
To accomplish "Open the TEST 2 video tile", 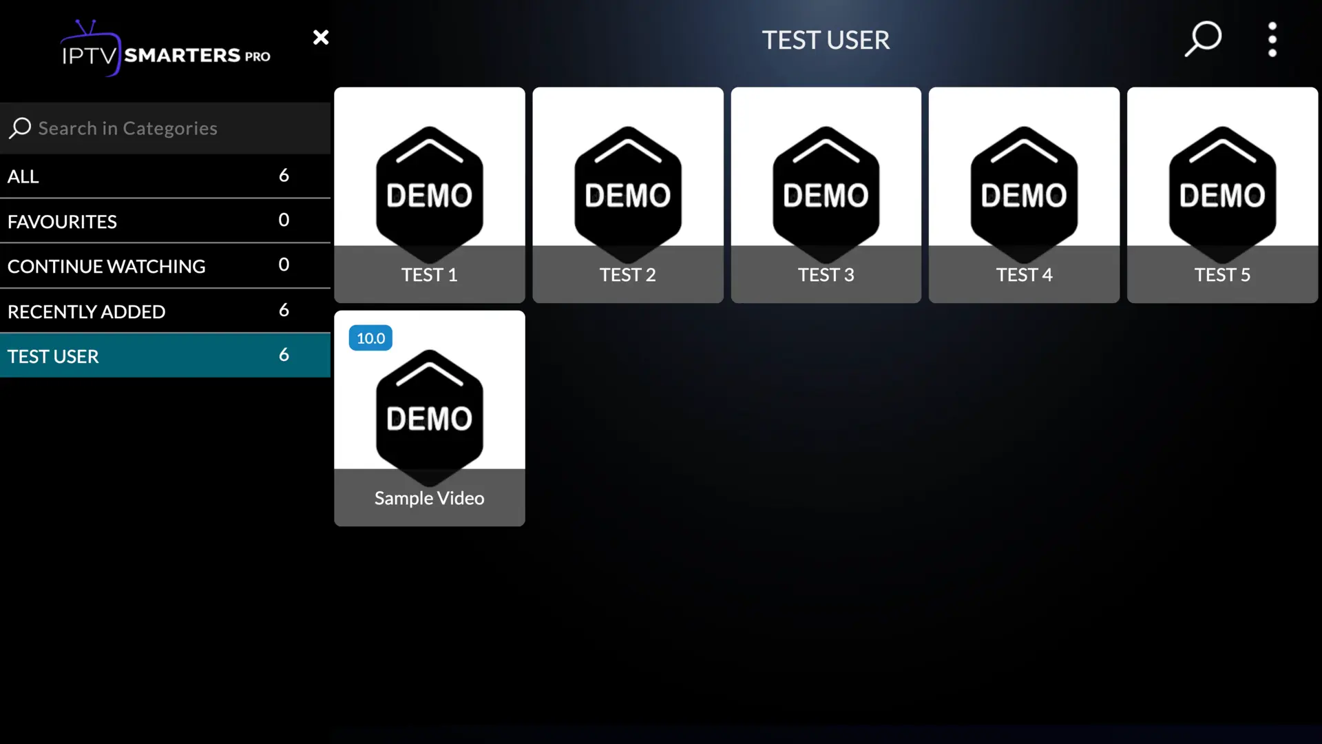I will (x=627, y=194).
